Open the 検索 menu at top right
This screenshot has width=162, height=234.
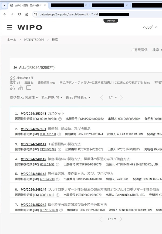click(x=157, y=50)
